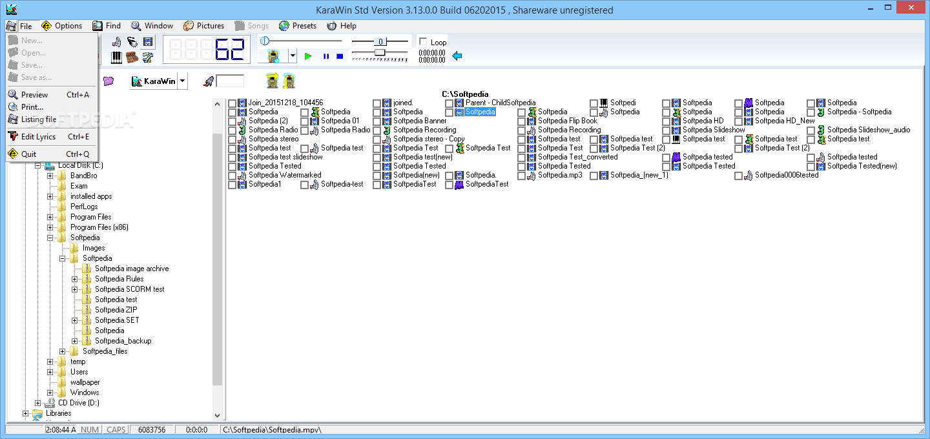The width and height of the screenshot is (930, 439).
Task: Click the purple icon of file Softpedia tested
Action: tap(676, 157)
